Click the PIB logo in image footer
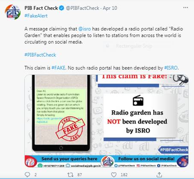Screen dimensions: 194x179 click(107, 161)
